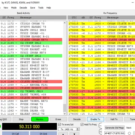This screenshot has width=135, height=135.
Task: Click the Halt Tx button
Action: 114,119
